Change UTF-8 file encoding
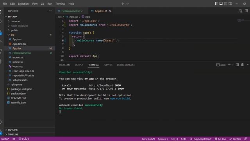 coord(175,139)
